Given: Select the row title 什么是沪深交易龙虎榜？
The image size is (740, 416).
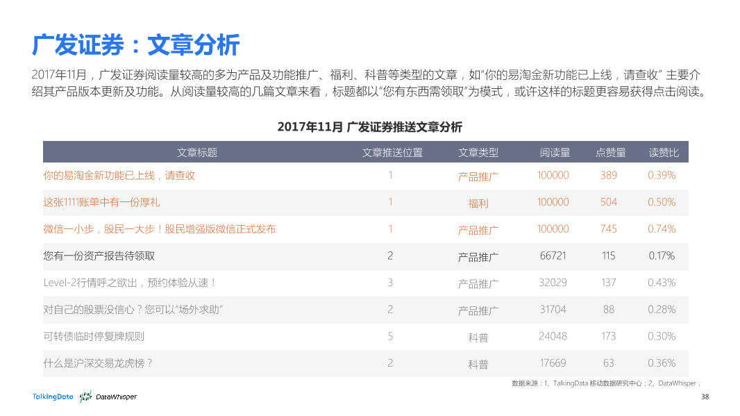Looking at the screenshot, I should pyautogui.click(x=98, y=364).
